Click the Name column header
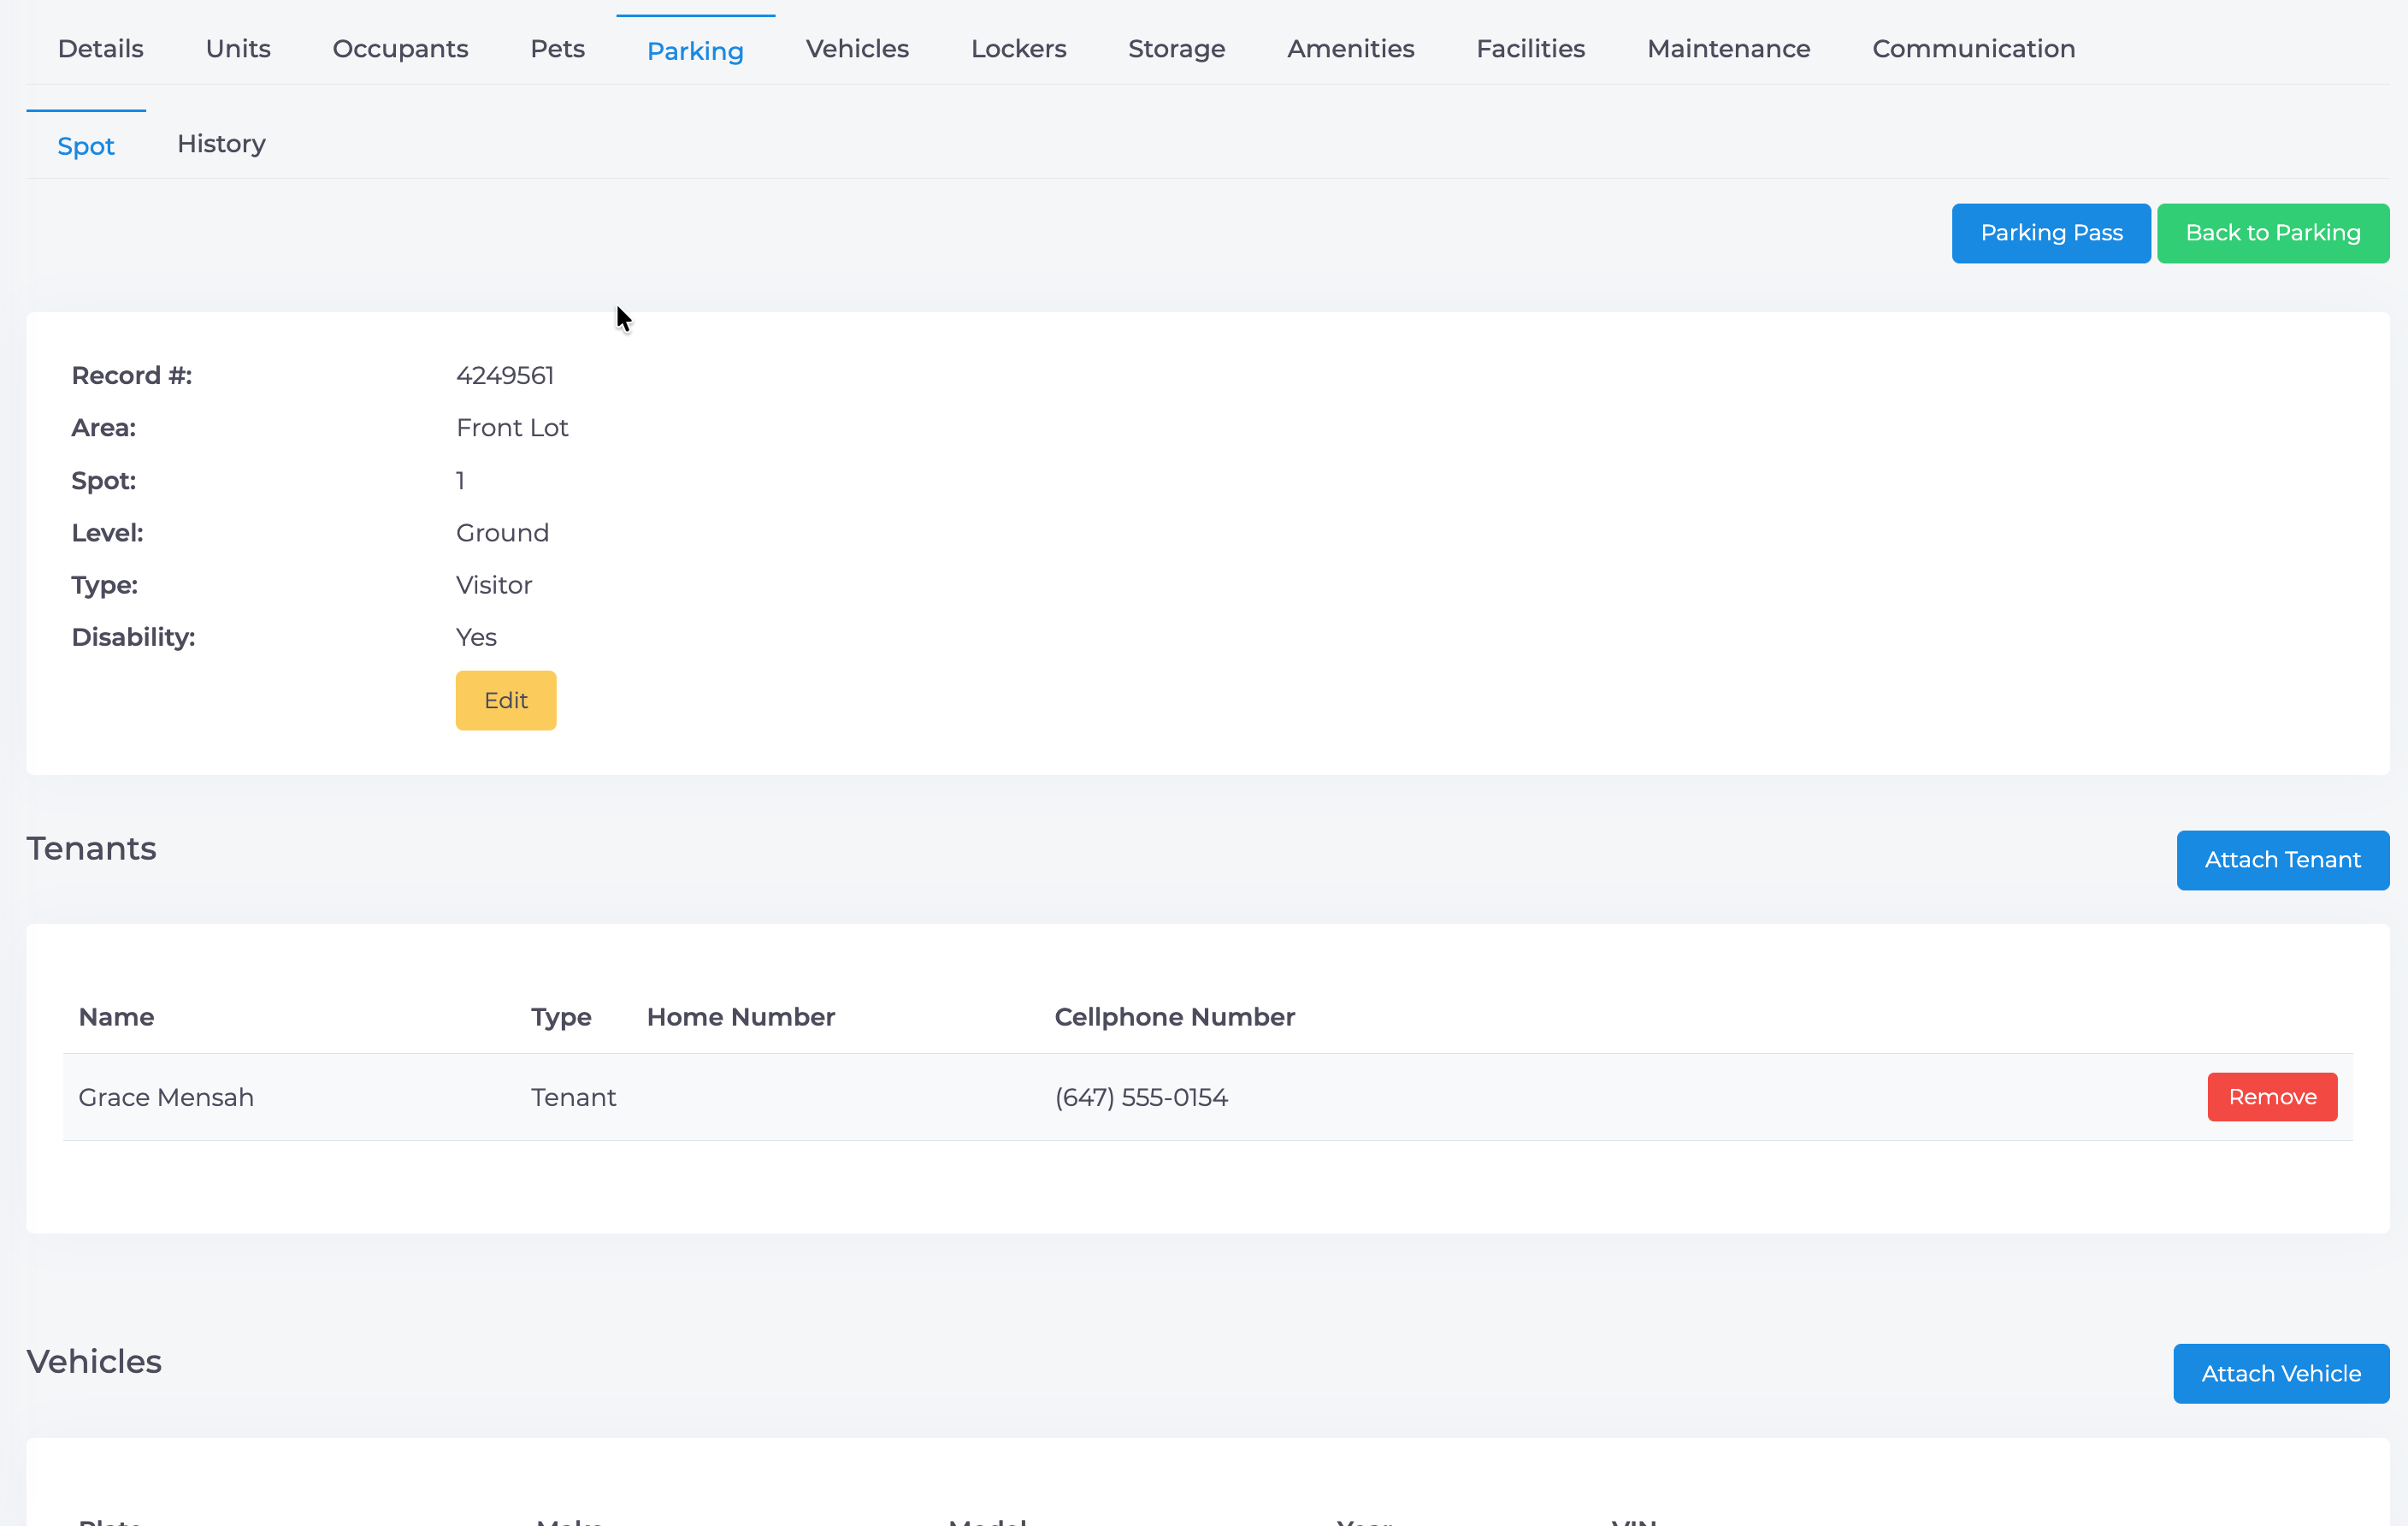The width and height of the screenshot is (2408, 1526). click(x=116, y=1017)
